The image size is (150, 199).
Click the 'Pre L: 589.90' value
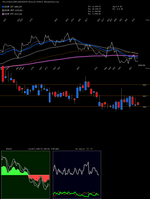coord(94,11)
